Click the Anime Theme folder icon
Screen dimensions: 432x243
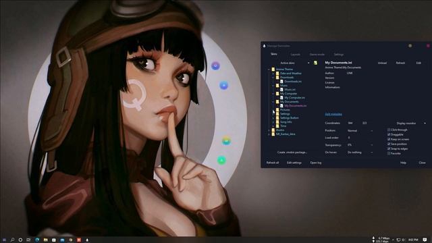click(x=273, y=69)
